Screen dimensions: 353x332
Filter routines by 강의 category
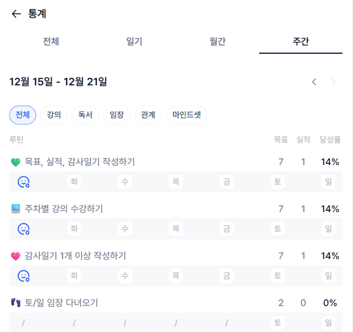(54, 115)
